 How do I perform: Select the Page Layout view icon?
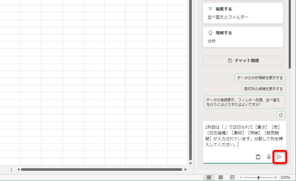click(220, 177)
